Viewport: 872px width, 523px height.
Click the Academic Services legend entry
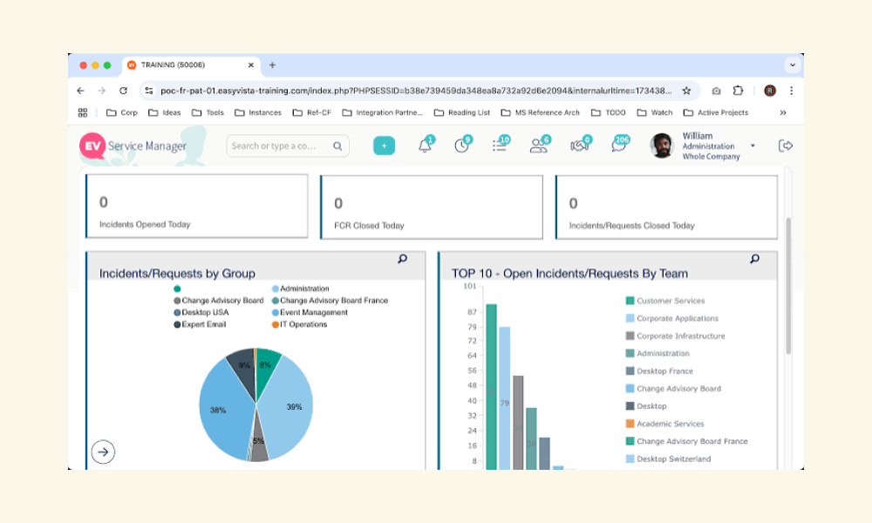[665, 424]
